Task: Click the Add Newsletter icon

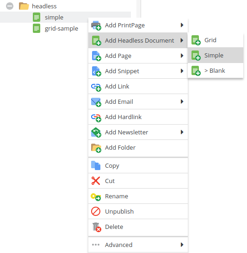Action: pyautogui.click(x=96, y=133)
